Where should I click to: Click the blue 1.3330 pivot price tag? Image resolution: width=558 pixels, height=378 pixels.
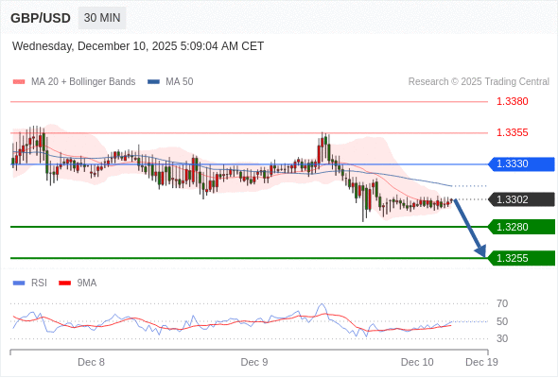coord(522,163)
